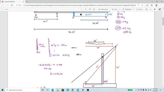Screen dimensions: 164x92
Task: Open the Mail app from taskbar
Action: click(x=68, y=90)
